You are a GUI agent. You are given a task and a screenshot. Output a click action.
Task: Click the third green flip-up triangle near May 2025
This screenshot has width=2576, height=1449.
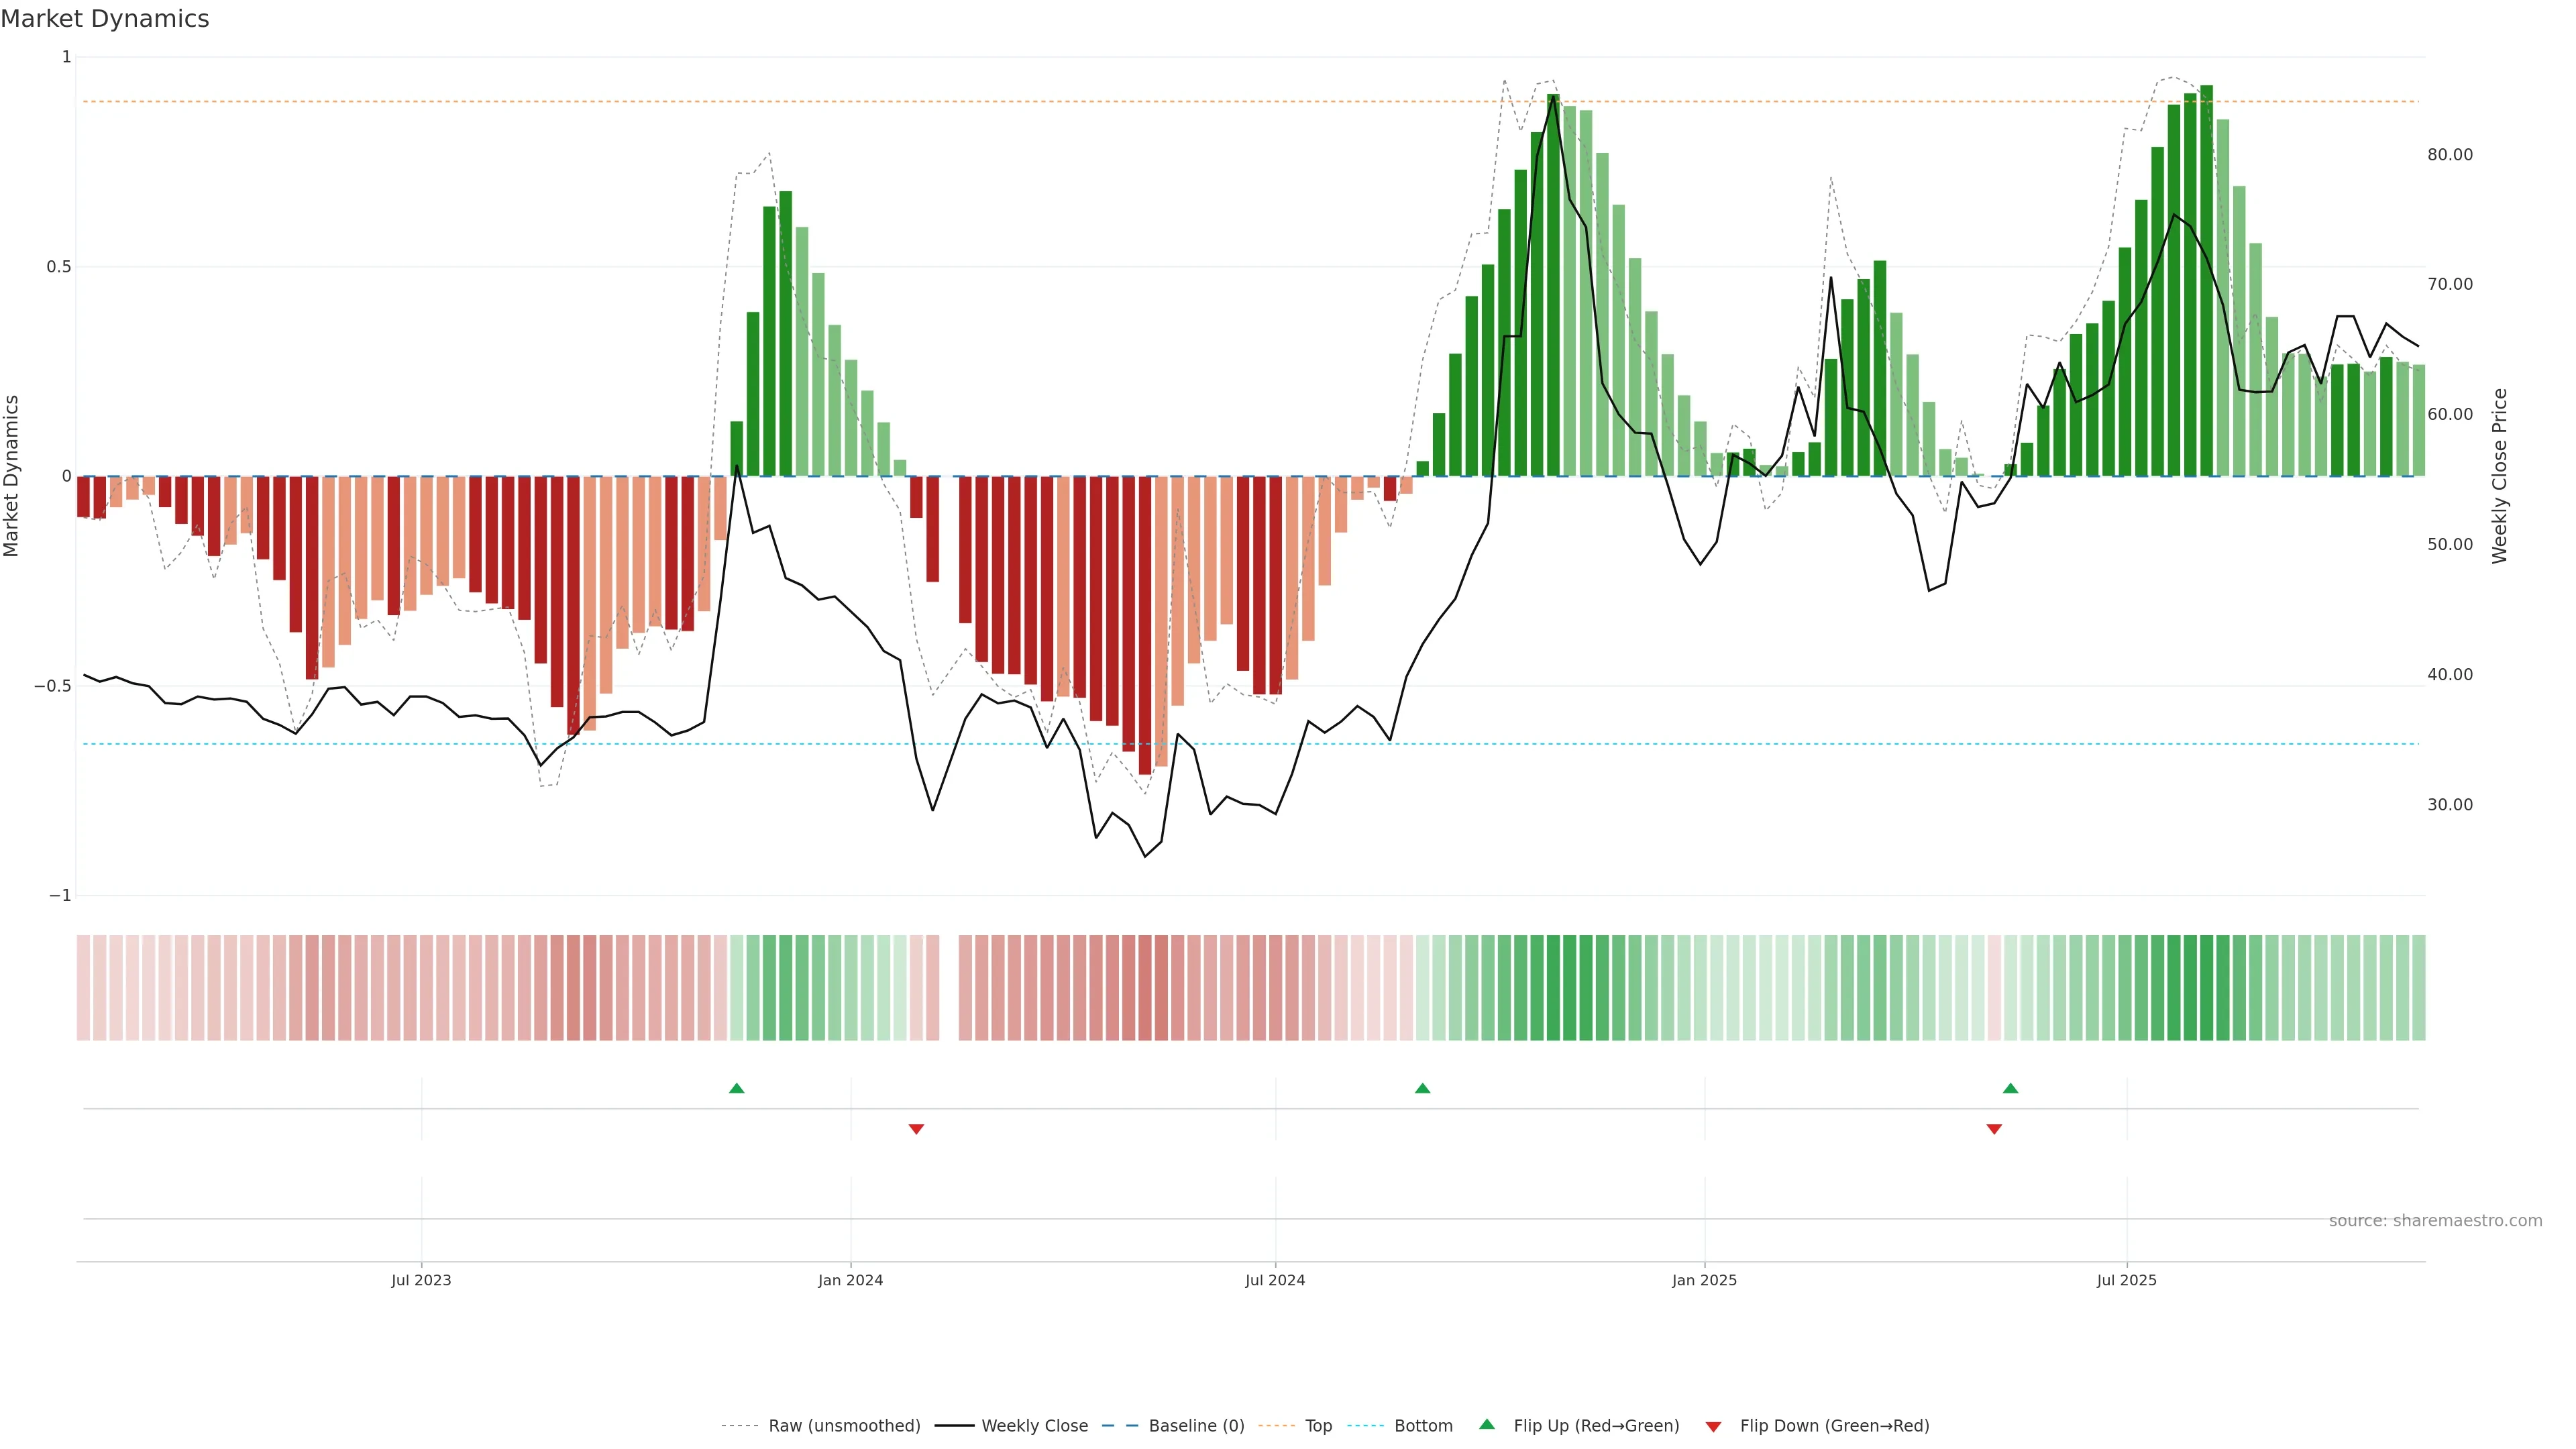(x=2010, y=1088)
